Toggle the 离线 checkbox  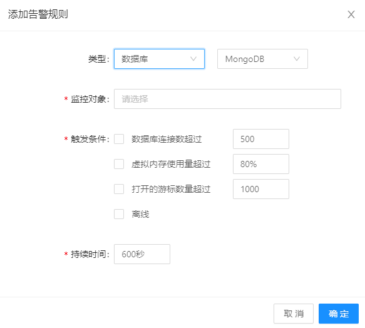119,214
